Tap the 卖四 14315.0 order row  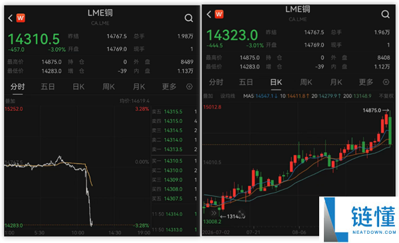pyautogui.click(x=174, y=121)
